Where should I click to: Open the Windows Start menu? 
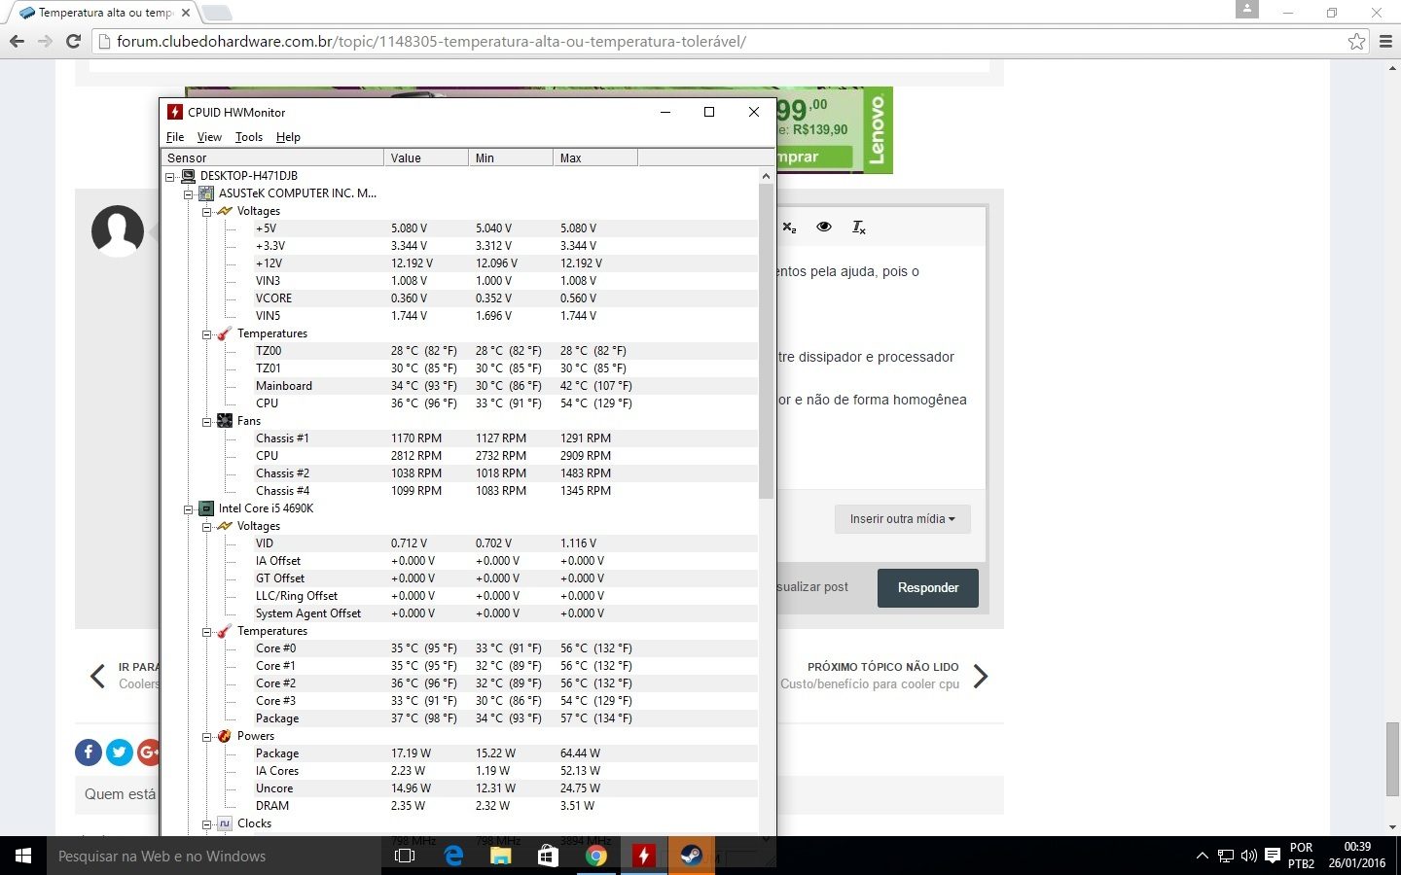[23, 856]
